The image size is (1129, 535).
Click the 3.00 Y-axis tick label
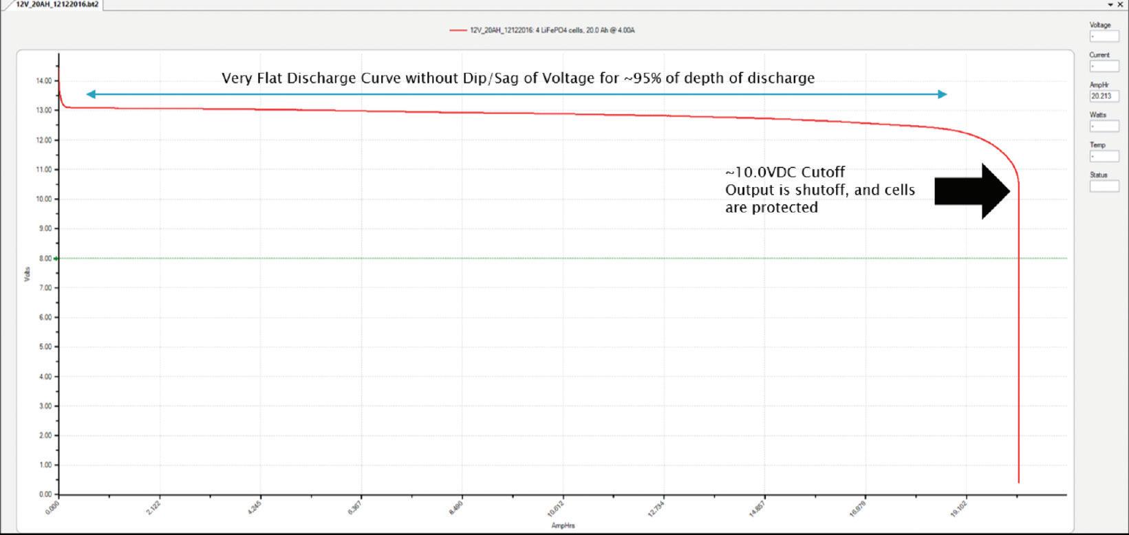(45, 406)
